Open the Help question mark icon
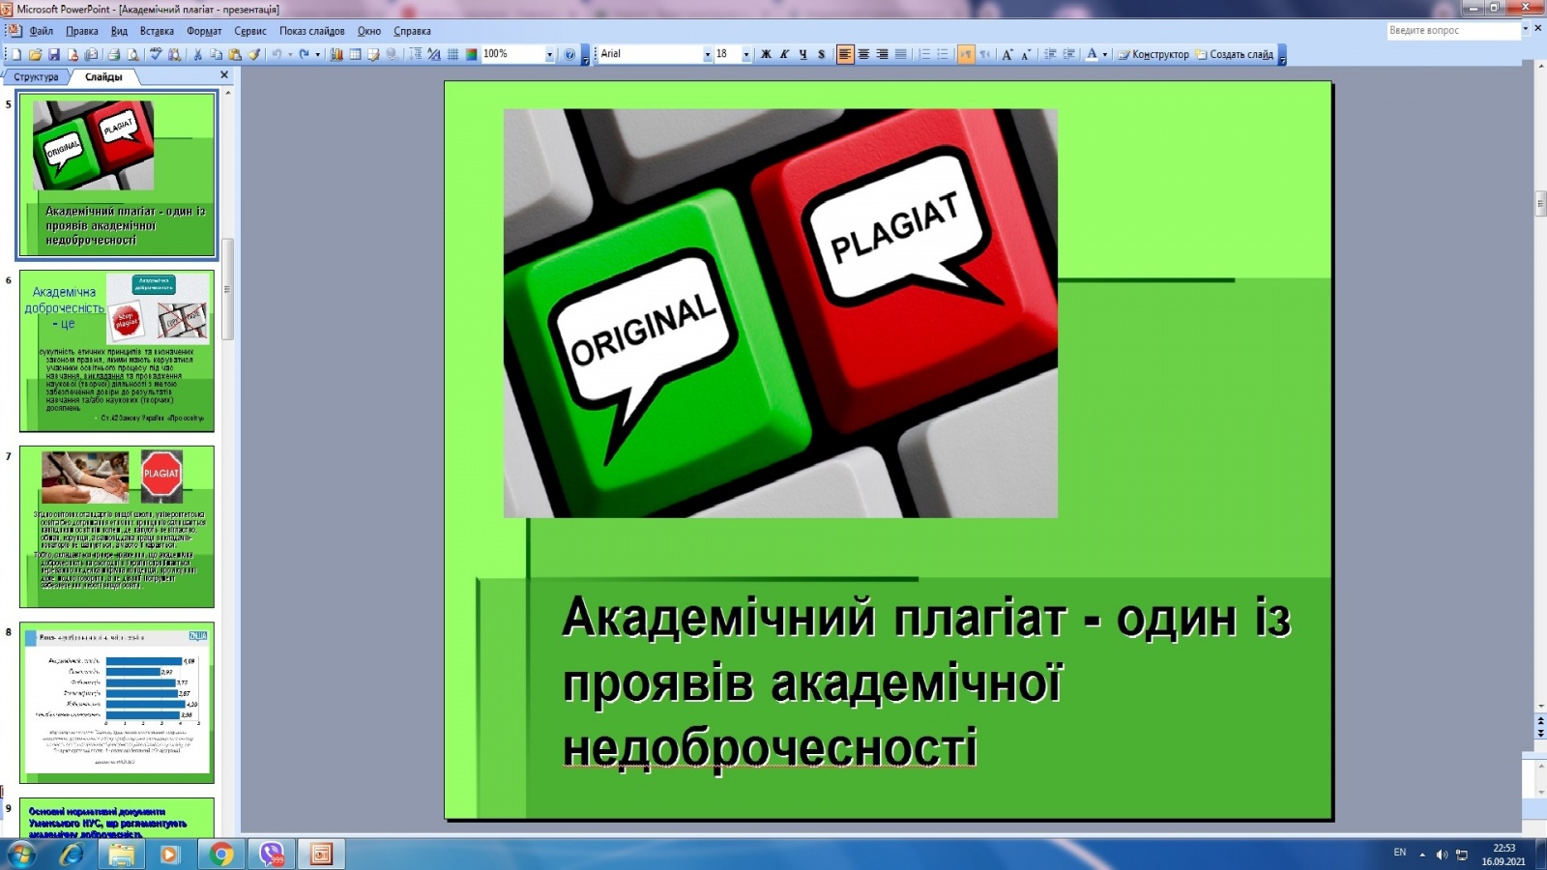The width and height of the screenshot is (1547, 870). pyautogui.click(x=569, y=54)
